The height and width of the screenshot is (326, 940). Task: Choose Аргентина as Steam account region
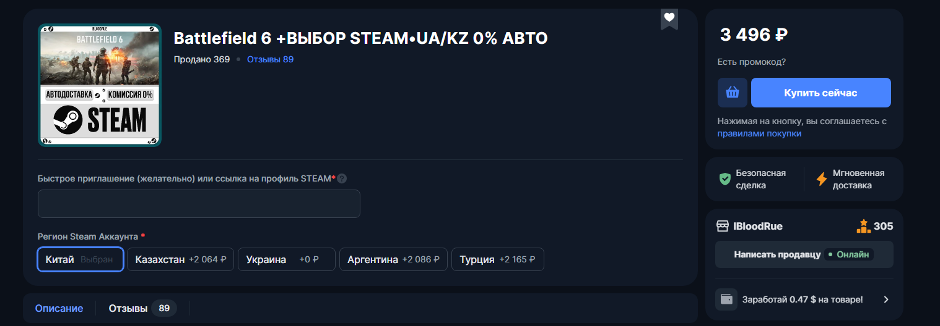[x=393, y=259]
